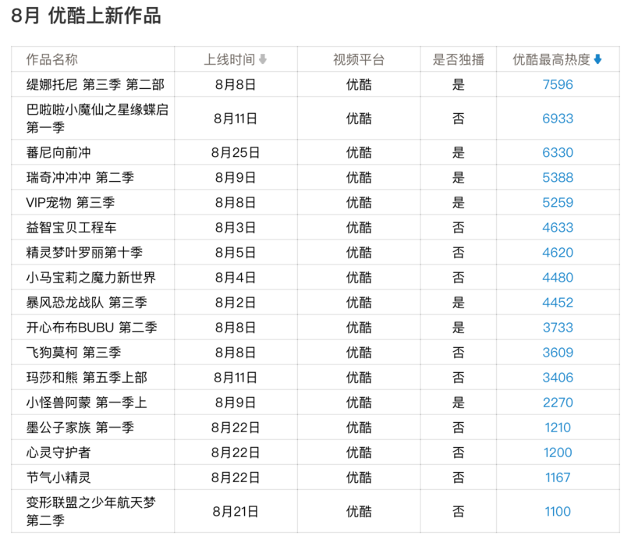
Task: Select VIP宠物 第三季 title
Action: (x=70, y=203)
